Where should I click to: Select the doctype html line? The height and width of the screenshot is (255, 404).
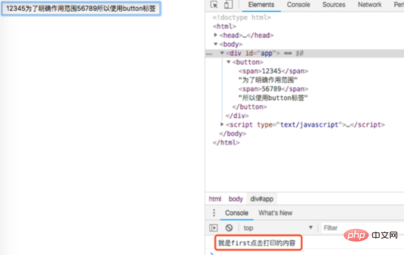242,18
